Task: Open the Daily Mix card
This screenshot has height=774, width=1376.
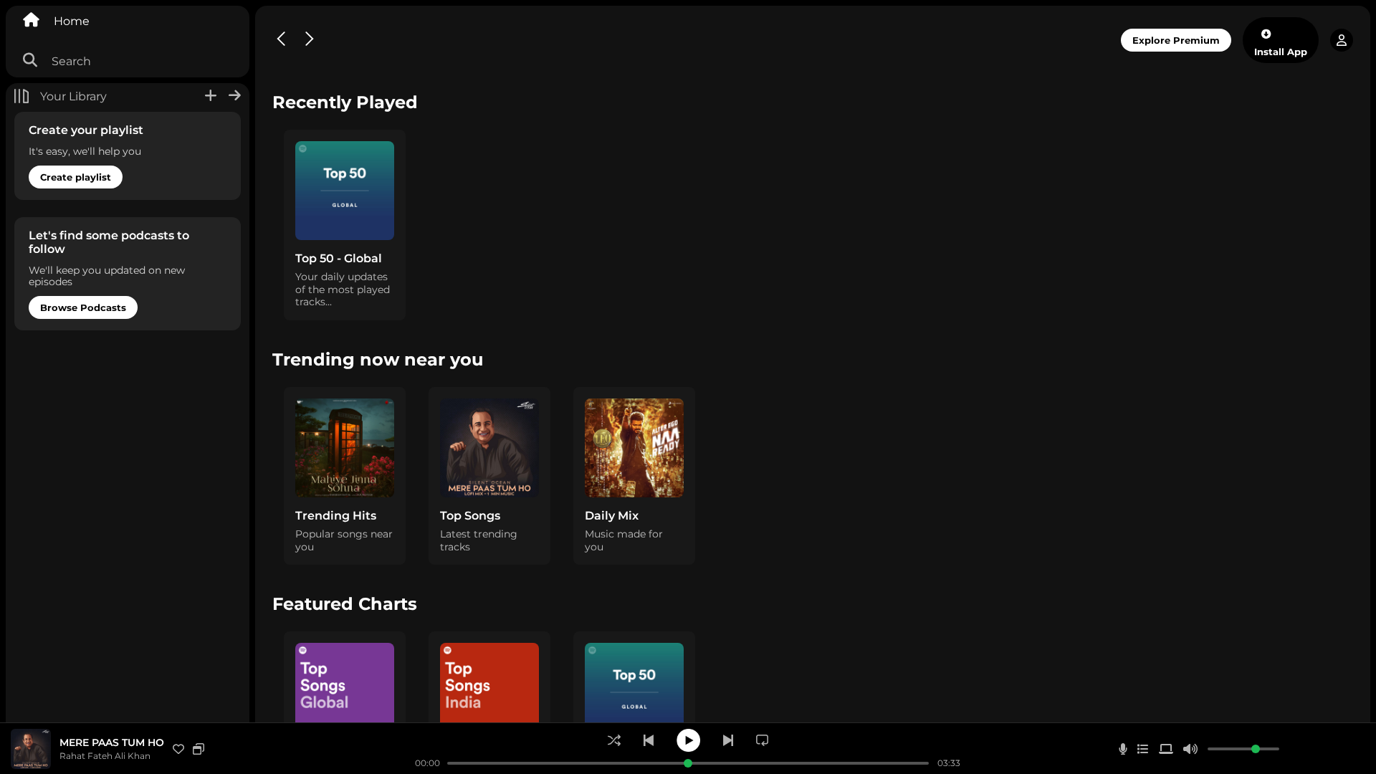Action: click(634, 476)
